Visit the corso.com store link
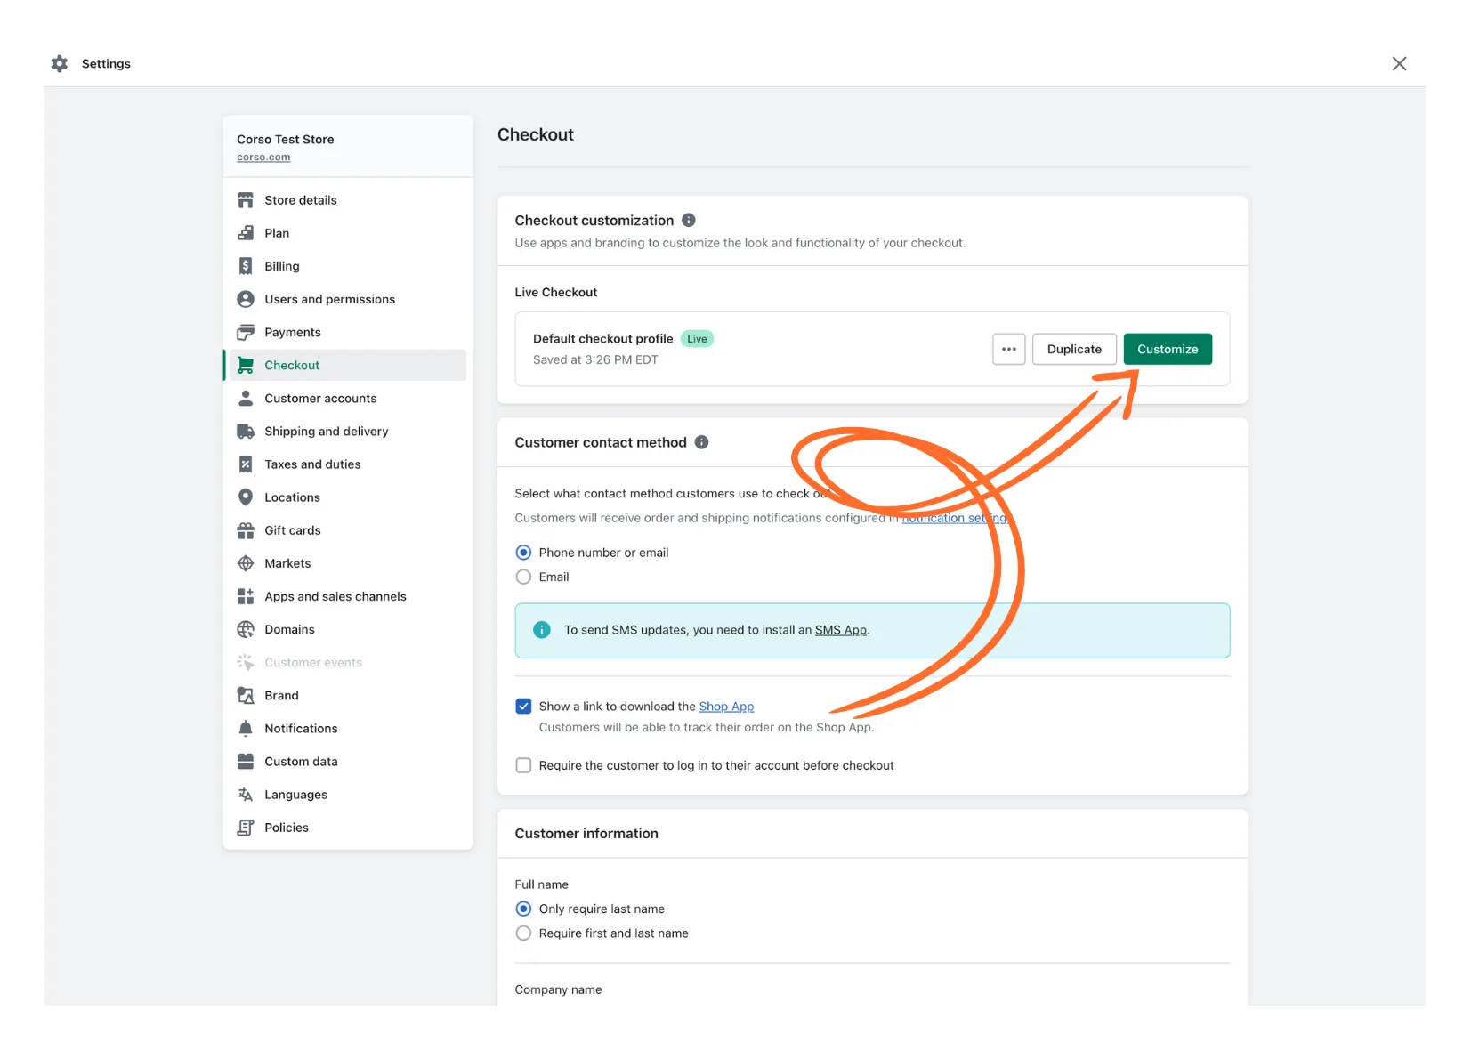1471x1050 pixels. pos(263,157)
